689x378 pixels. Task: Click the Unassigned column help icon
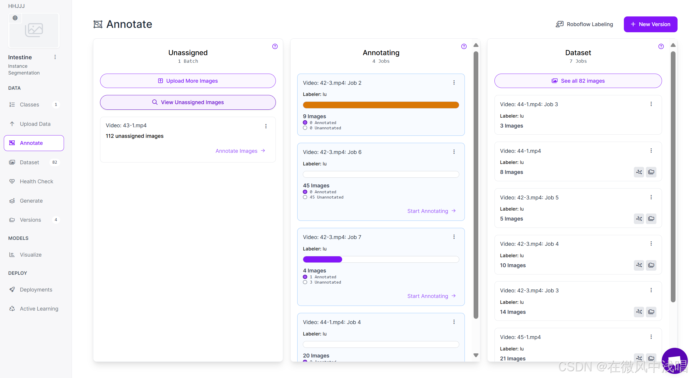point(275,46)
